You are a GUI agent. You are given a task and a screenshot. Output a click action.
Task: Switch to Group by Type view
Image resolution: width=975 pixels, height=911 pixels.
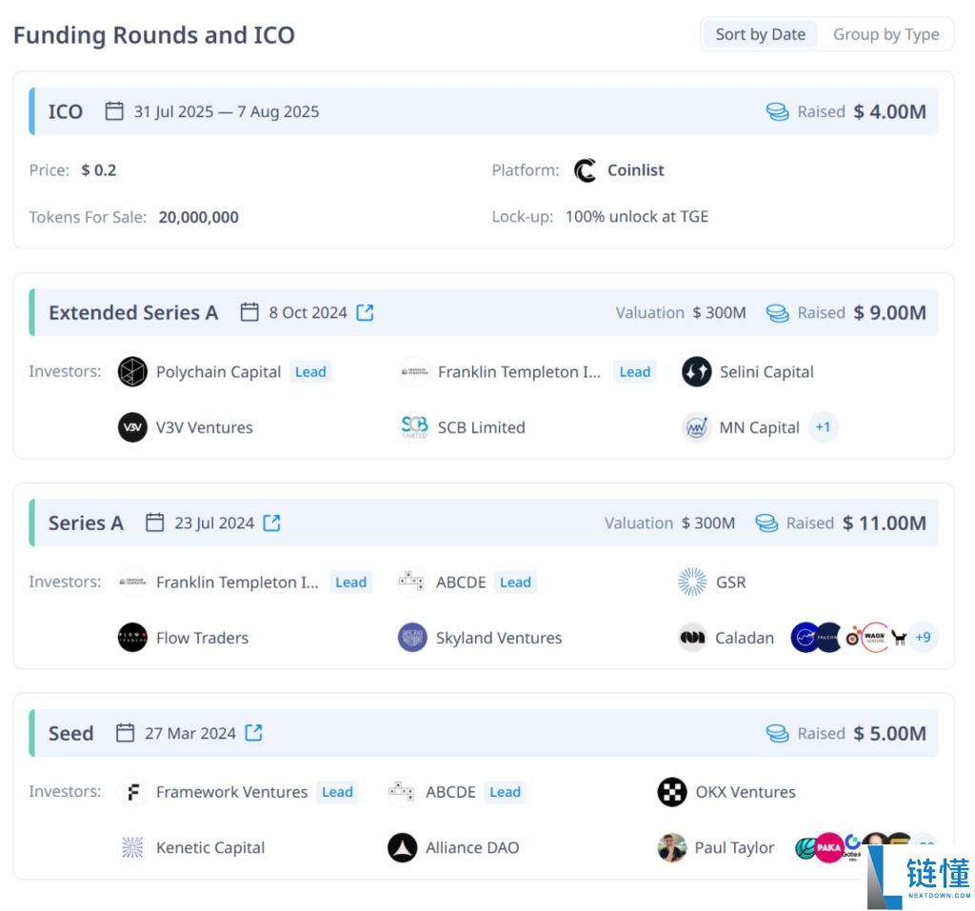(x=885, y=34)
